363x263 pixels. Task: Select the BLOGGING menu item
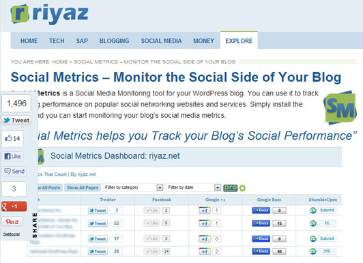click(114, 41)
